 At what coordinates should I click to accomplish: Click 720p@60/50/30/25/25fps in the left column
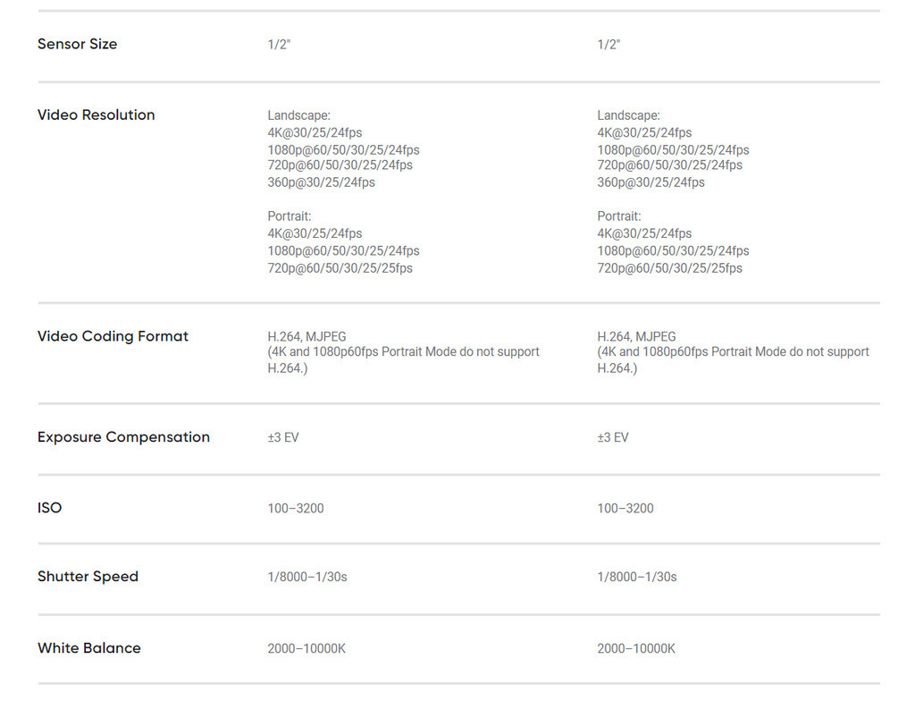[x=340, y=268]
